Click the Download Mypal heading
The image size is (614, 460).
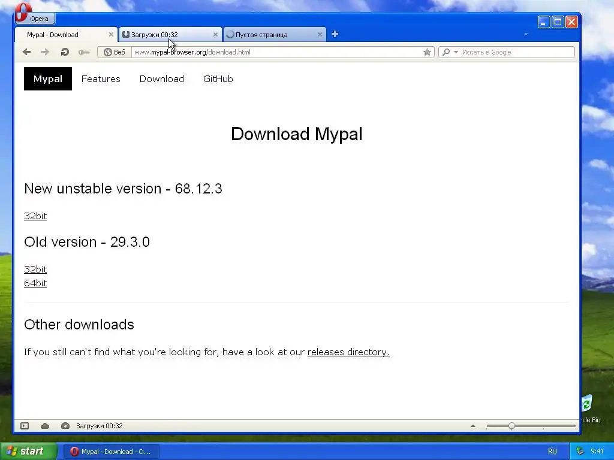point(296,134)
